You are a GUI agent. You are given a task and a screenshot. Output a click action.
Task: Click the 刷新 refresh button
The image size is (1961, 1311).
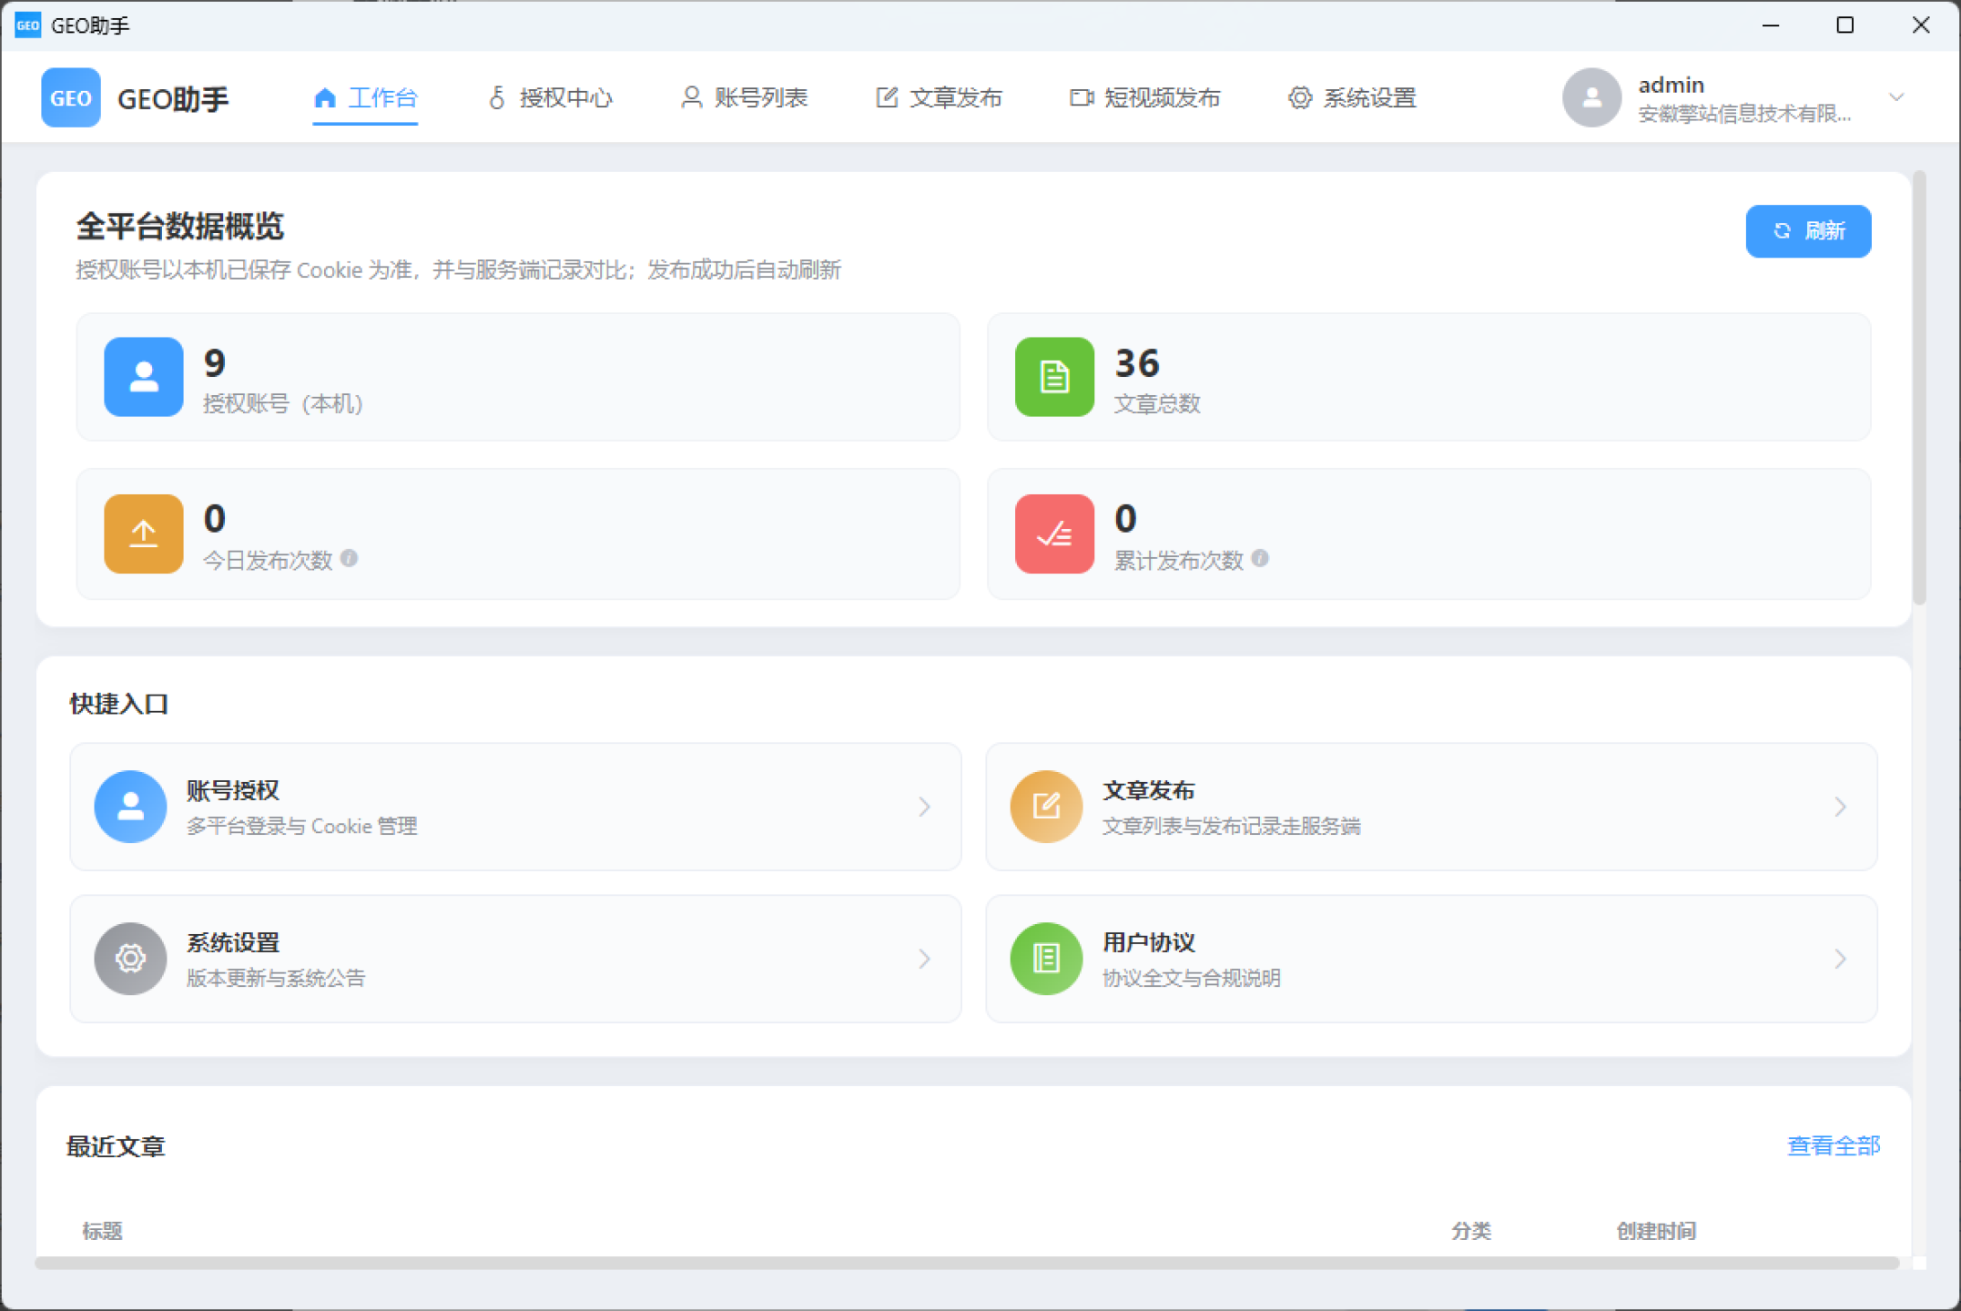(1808, 231)
